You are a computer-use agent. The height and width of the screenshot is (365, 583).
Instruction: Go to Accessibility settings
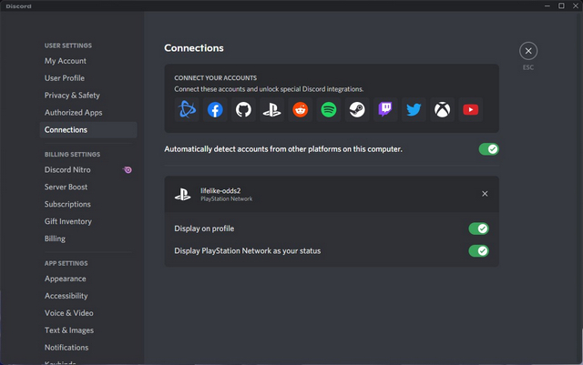tap(88, 296)
